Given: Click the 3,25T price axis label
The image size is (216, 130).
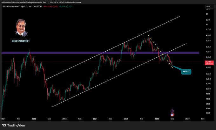Looking at the screenshot, I should click(x=208, y=47).
